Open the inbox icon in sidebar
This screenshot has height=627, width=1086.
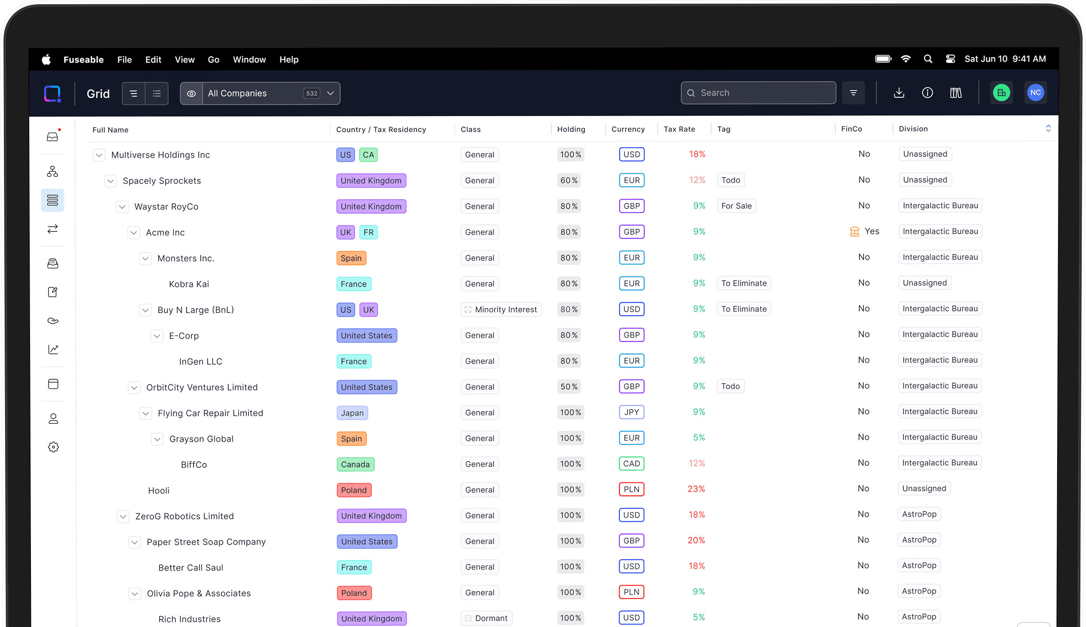(53, 137)
